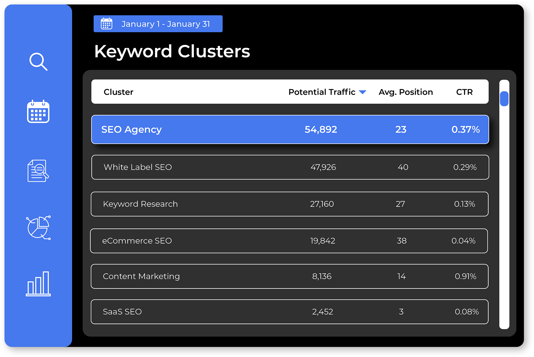The image size is (534, 357).
Task: Sort by Cluster column header
Action: click(x=118, y=92)
